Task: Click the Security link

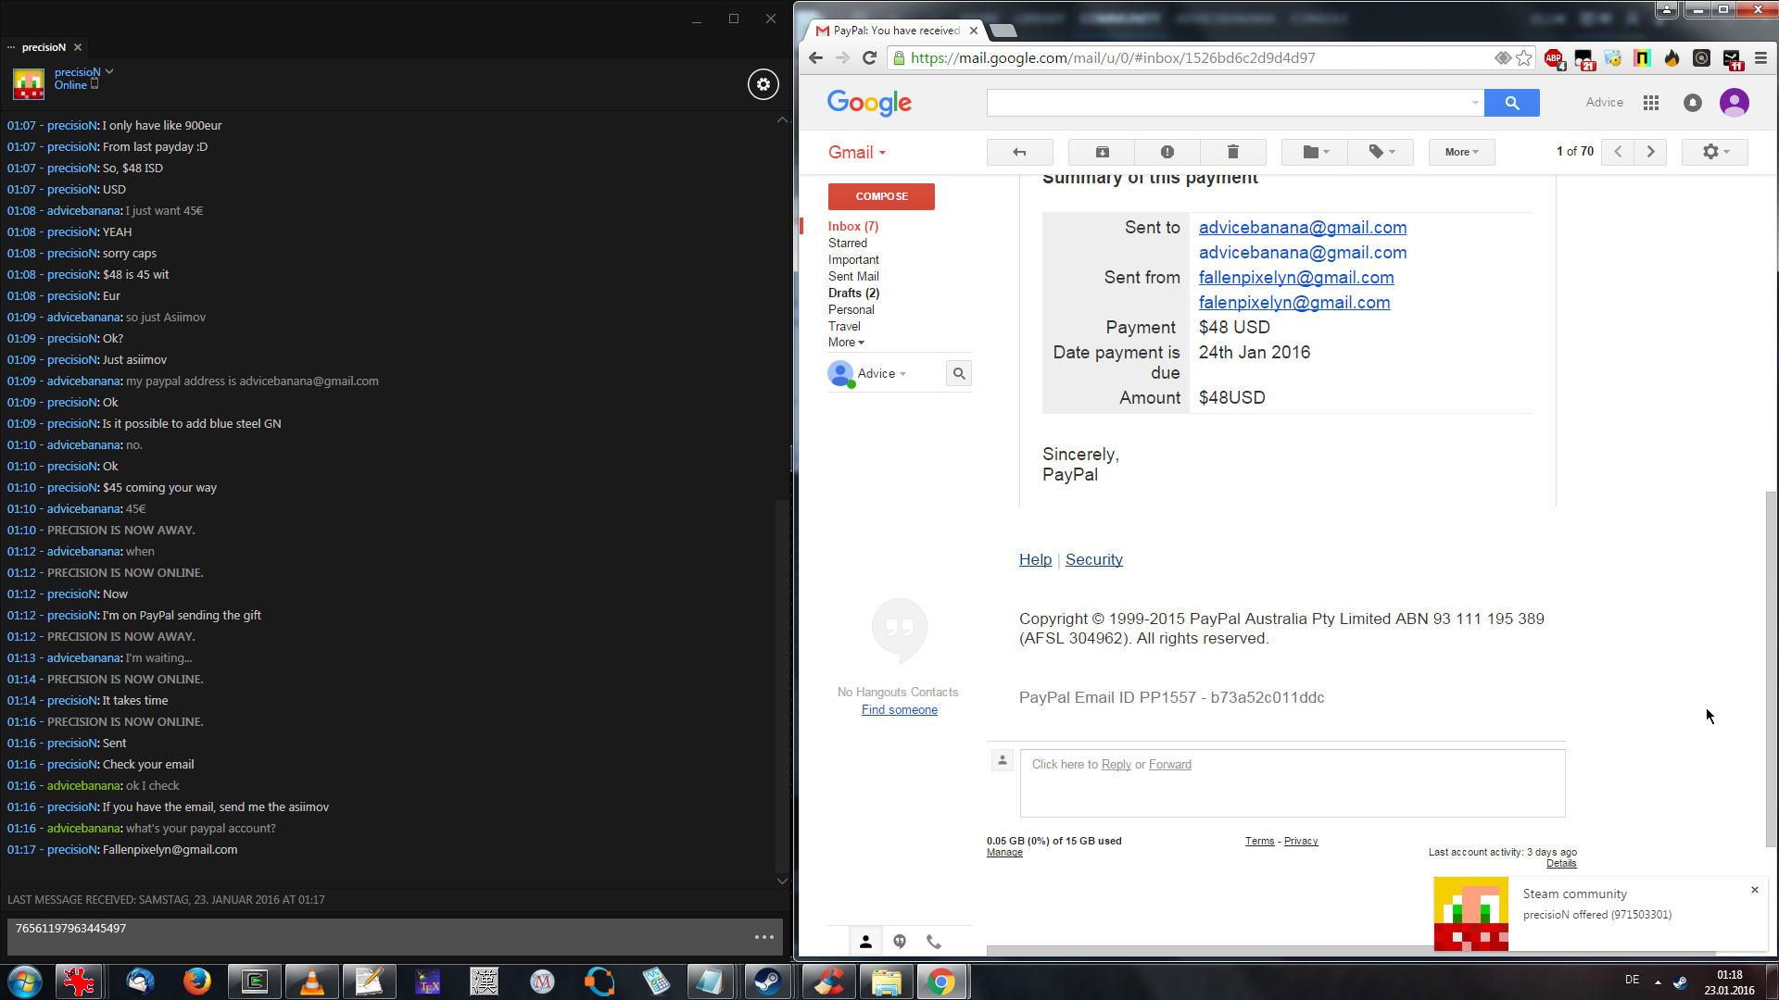Action: pyautogui.click(x=1093, y=559)
